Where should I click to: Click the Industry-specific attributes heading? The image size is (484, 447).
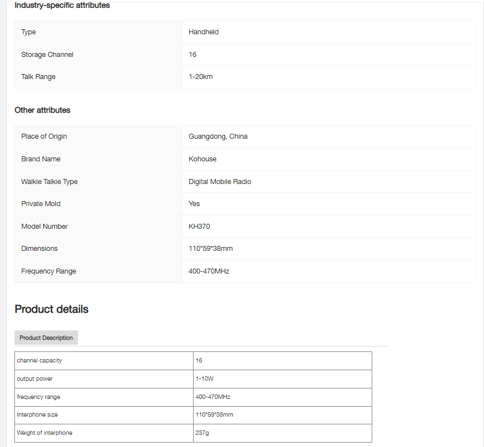point(62,6)
